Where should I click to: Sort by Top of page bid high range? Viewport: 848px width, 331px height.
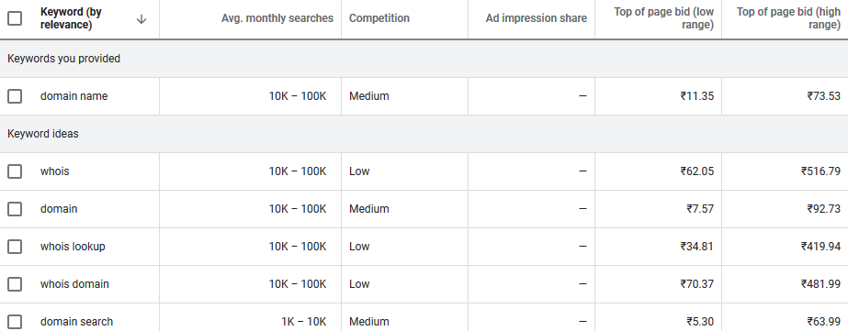[x=788, y=18]
